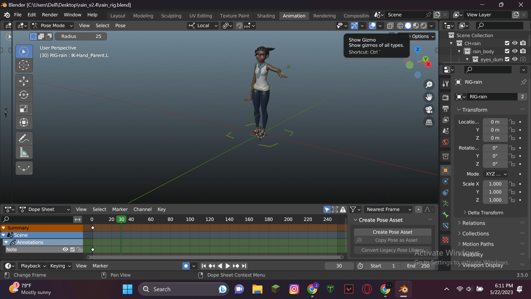This screenshot has width=531, height=299.
Task: Jump to the end frame
Action: pos(244,266)
